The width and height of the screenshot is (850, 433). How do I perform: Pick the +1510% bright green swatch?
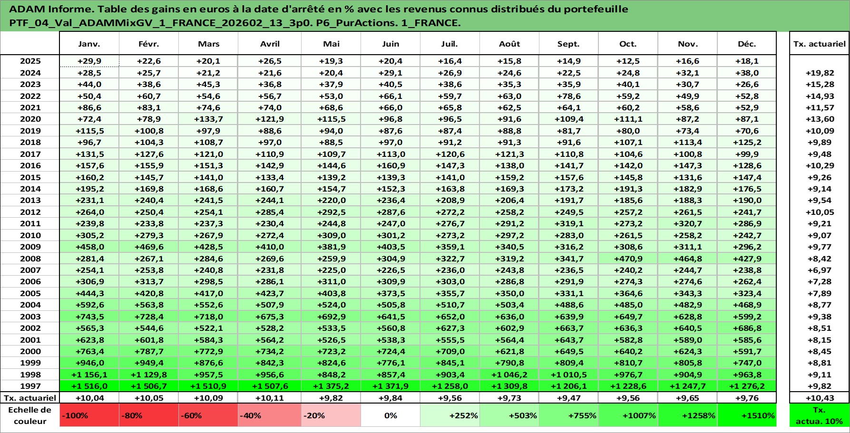[x=747, y=415]
